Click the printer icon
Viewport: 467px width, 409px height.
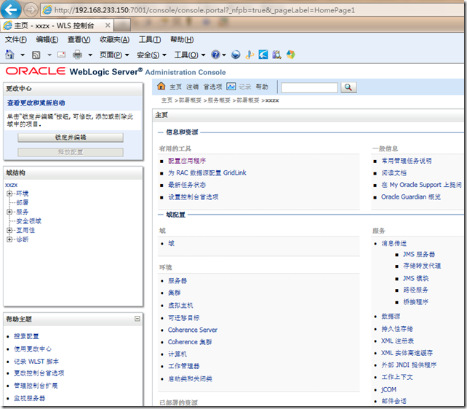click(x=77, y=55)
